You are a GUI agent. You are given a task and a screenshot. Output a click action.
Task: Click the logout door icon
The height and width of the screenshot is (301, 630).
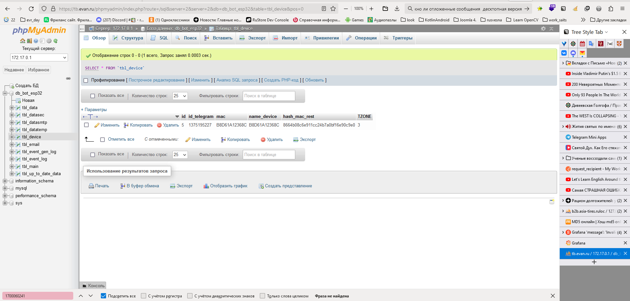29,41
